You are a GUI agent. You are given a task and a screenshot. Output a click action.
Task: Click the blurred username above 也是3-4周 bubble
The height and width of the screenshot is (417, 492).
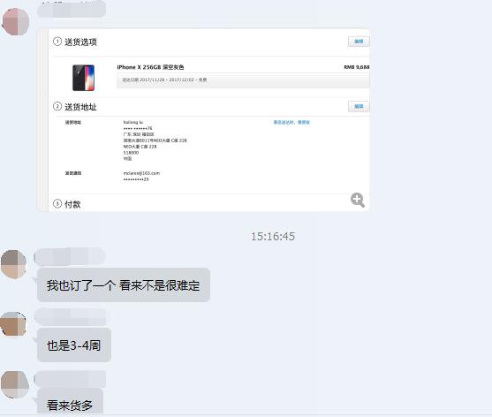(x=71, y=317)
